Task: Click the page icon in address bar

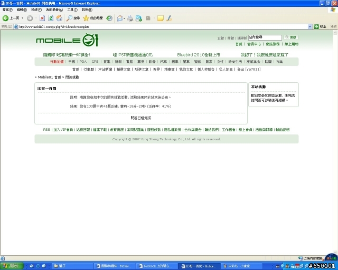Action: (x=16, y=27)
